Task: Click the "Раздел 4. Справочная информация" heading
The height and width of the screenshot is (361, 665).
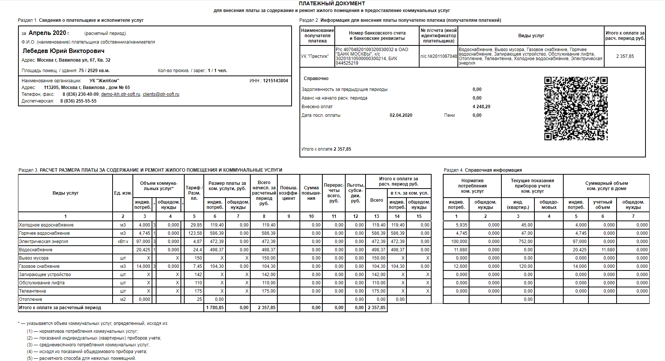Action: pyautogui.click(x=483, y=170)
